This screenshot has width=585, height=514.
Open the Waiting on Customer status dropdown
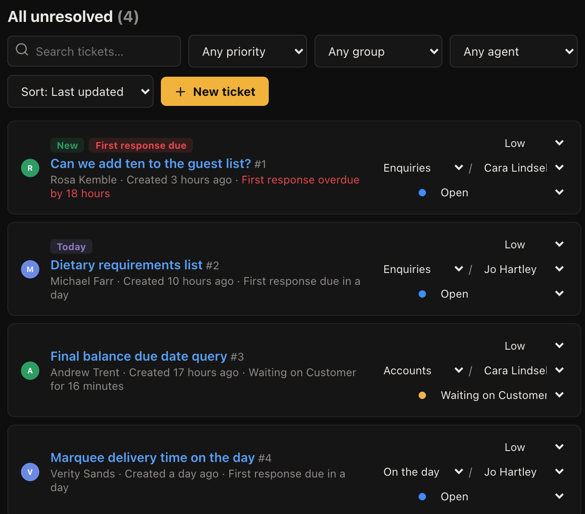[502, 395]
